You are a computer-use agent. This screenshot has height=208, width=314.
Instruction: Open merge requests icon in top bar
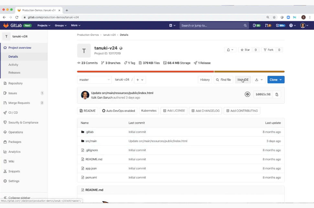click(x=268, y=25)
